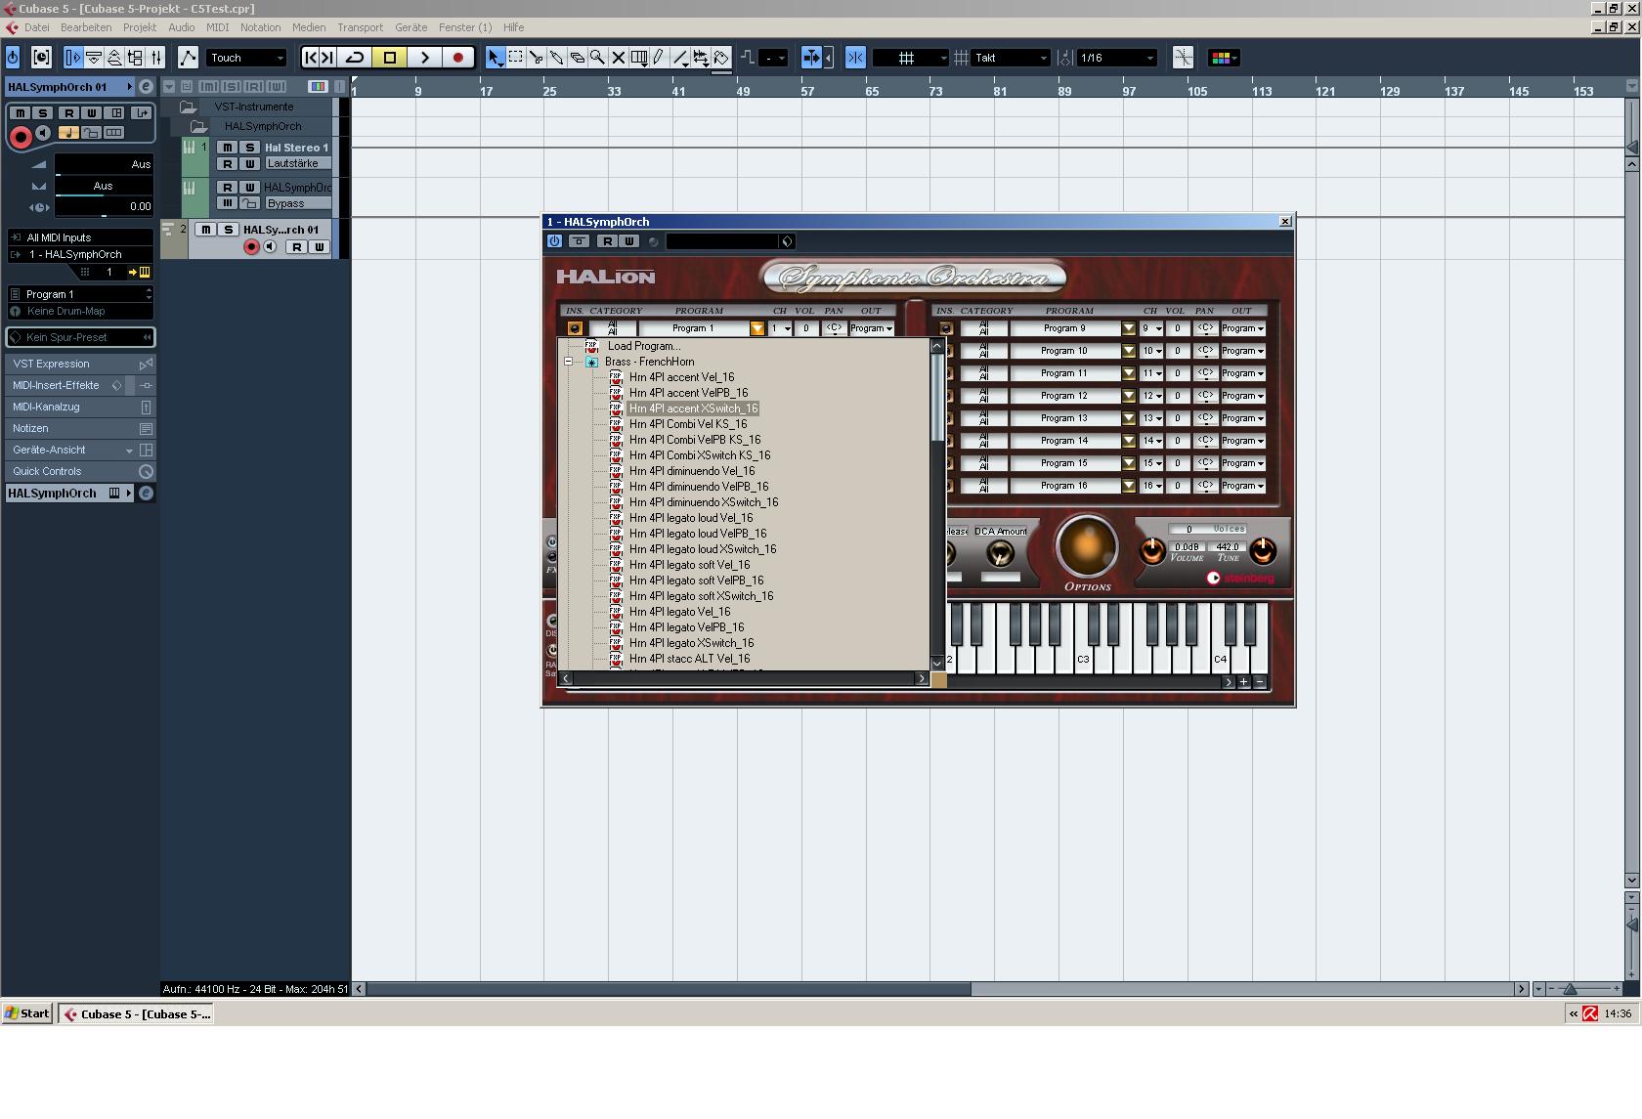Click the preset list vertical scrollbar down arrow

(937, 663)
